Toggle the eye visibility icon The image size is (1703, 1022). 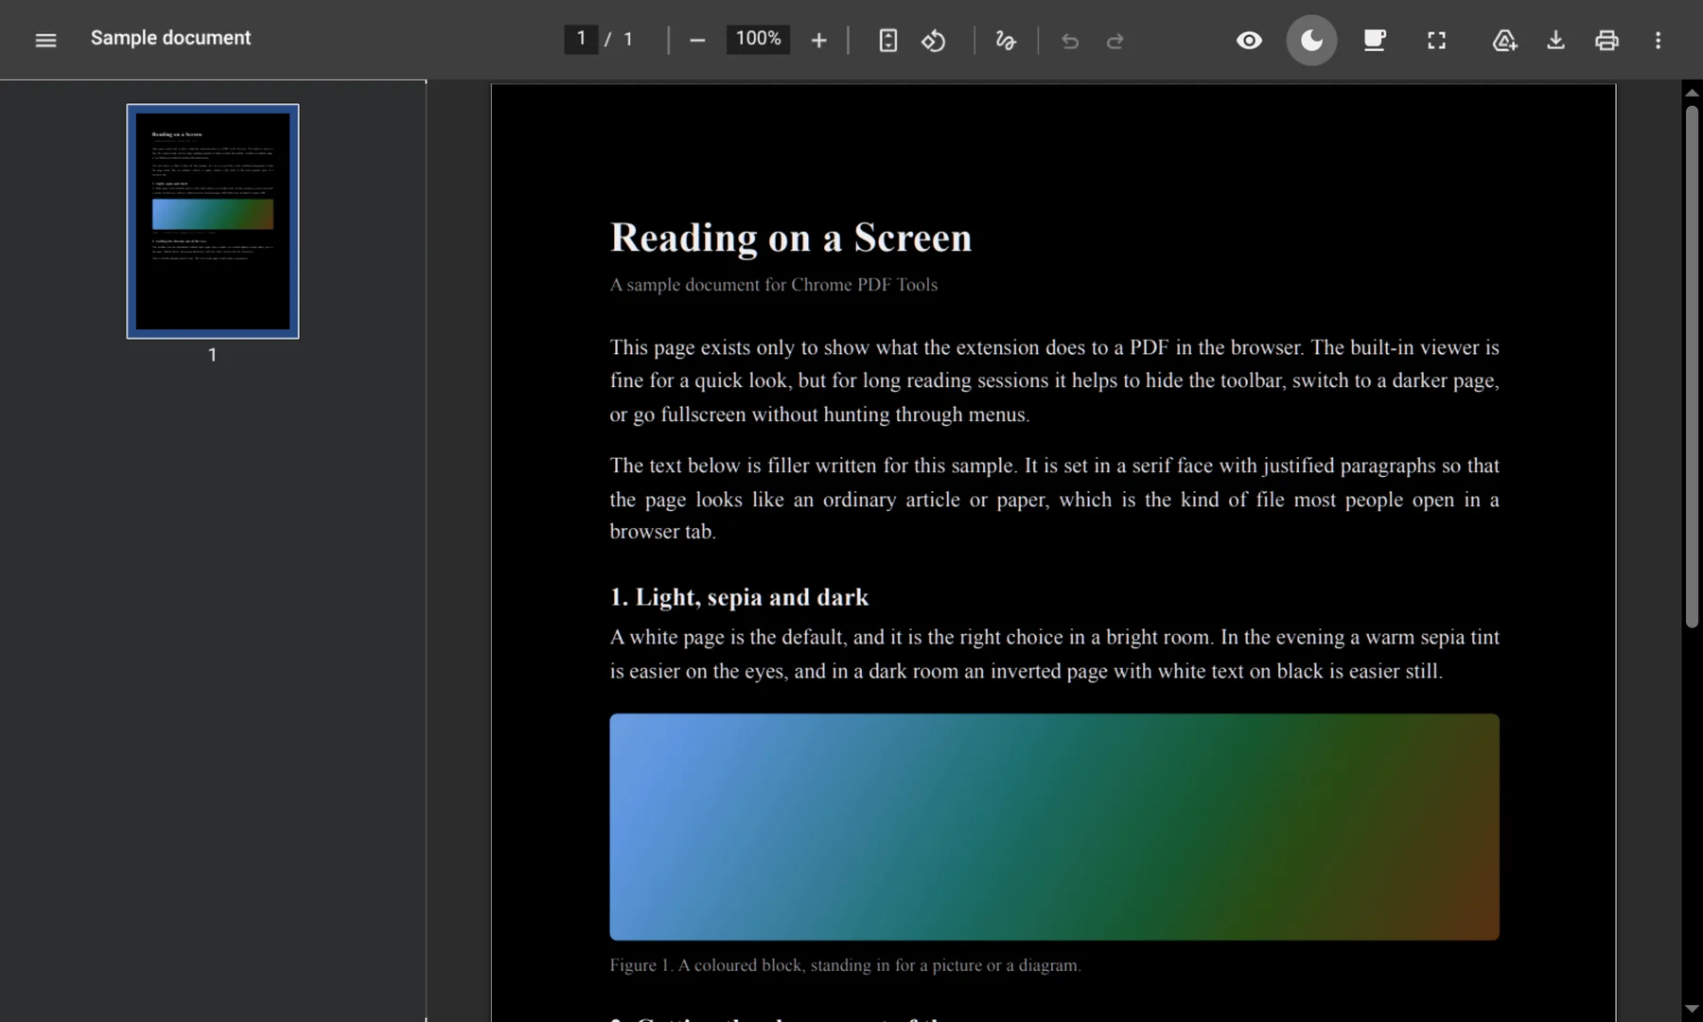pyautogui.click(x=1249, y=40)
